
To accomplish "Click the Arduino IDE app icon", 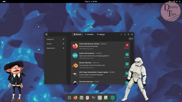I will [x=75, y=56].
